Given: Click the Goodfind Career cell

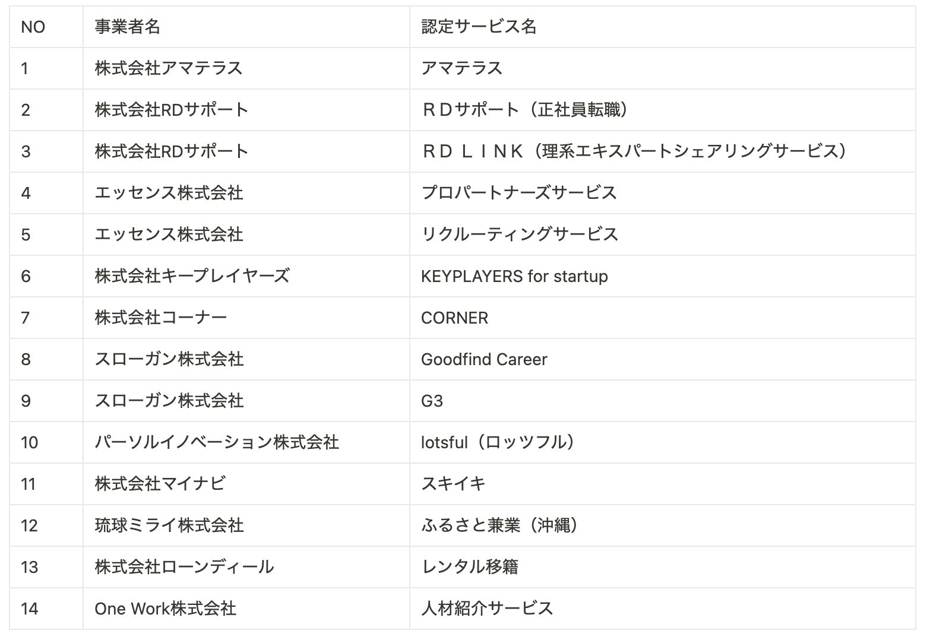Looking at the screenshot, I should click(x=484, y=360).
